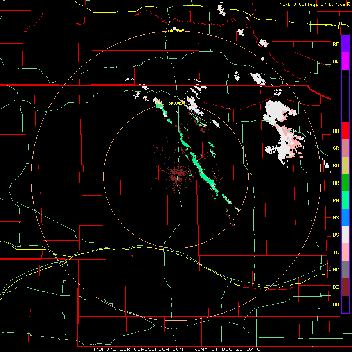Click the magenta UK swatch in the legend
This screenshot has height=352, width=352.
345,61
